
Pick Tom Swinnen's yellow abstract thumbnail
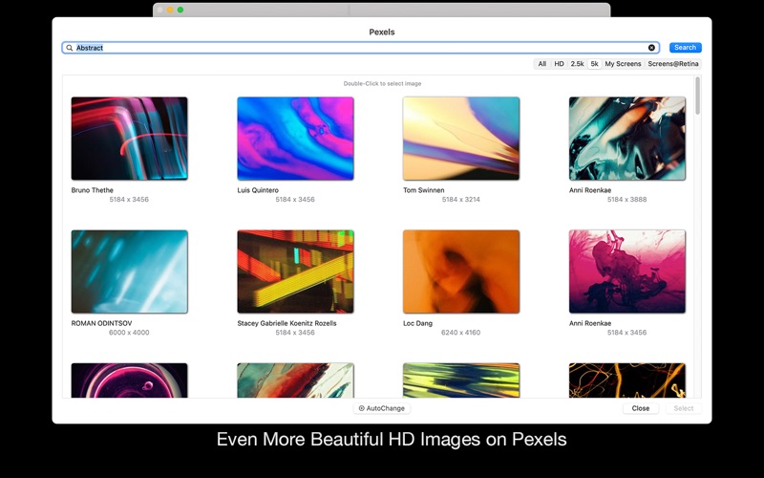point(461,139)
